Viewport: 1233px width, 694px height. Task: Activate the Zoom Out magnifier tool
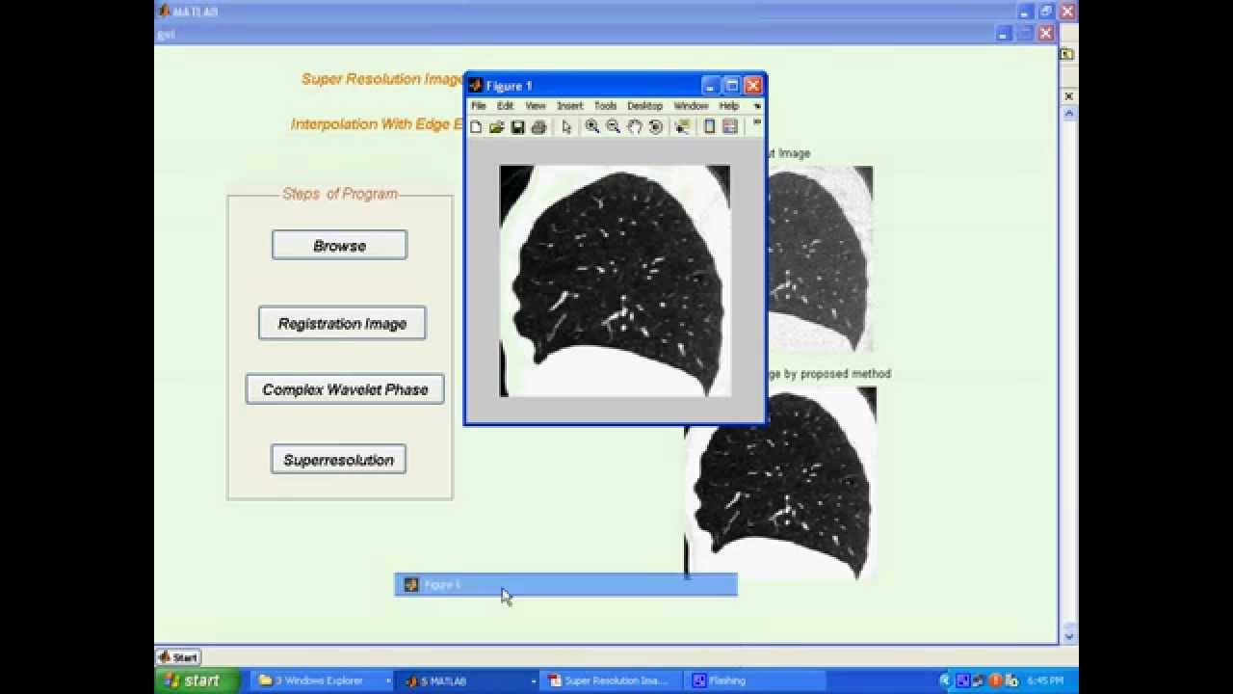click(613, 127)
